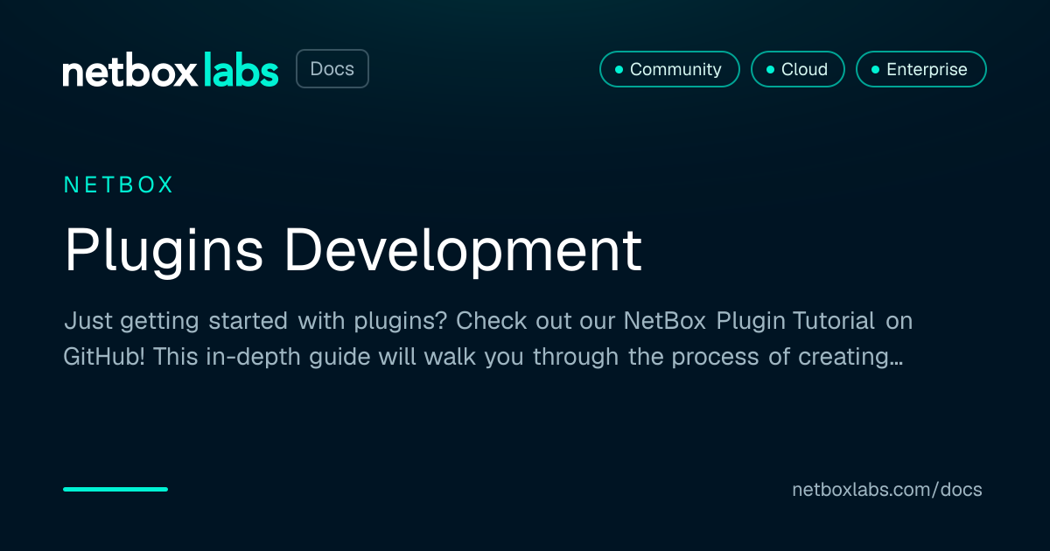Select the Enterprise pill
Screen dimensions: 1050x551
[x=921, y=69]
